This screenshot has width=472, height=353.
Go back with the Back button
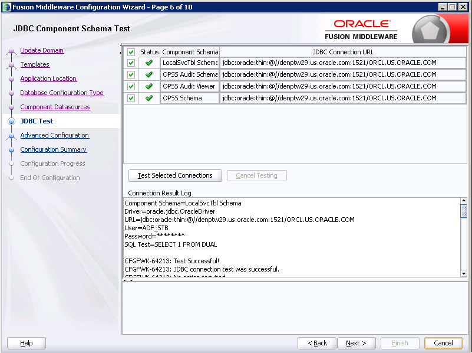(x=317, y=343)
